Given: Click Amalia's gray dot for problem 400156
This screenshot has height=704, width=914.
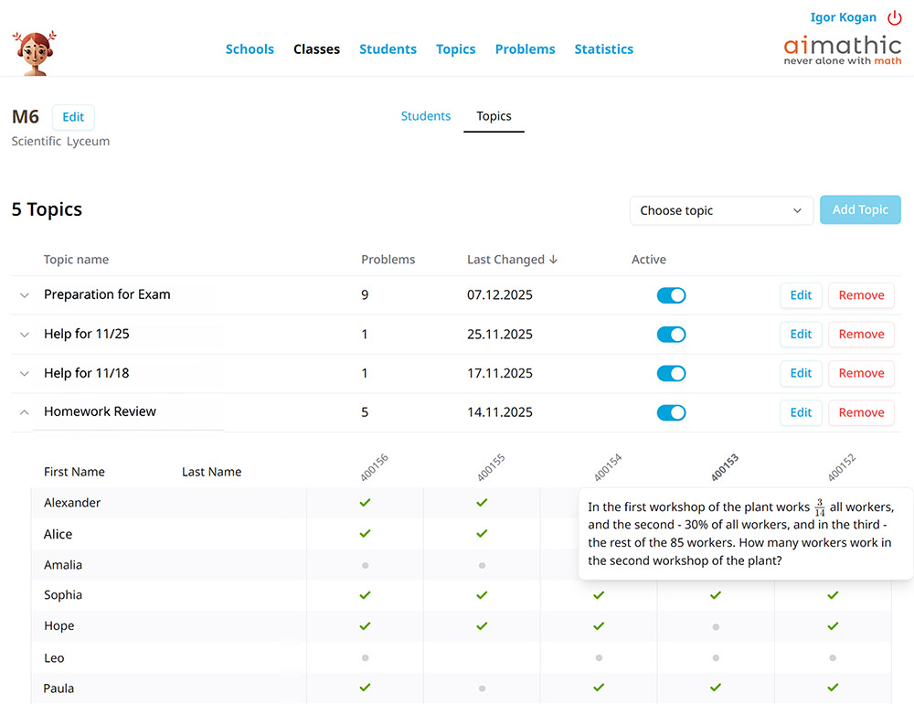Looking at the screenshot, I should (x=365, y=565).
